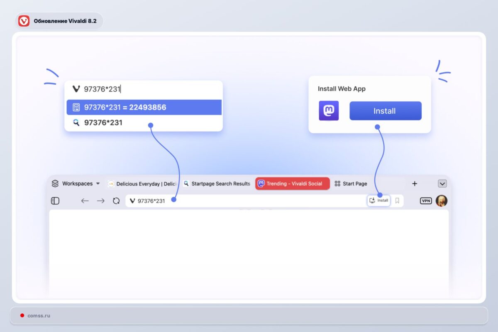Switch to Startpage Search Results tab
The height and width of the screenshot is (332, 498).
(217, 183)
